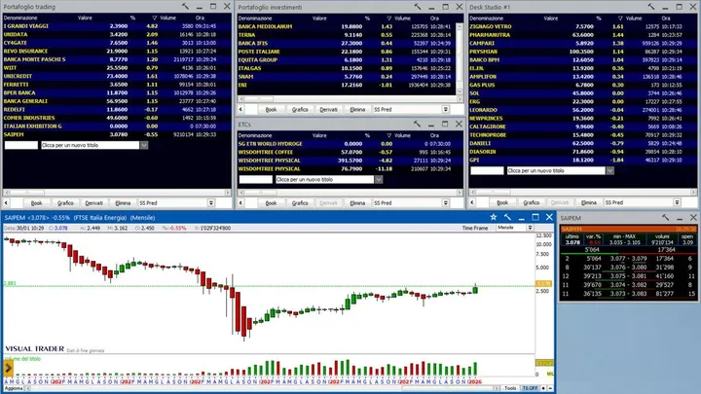The image size is (701, 394).
Task: Expand new-title combo arrow in Portafoglio trading
Action: [x=144, y=145]
